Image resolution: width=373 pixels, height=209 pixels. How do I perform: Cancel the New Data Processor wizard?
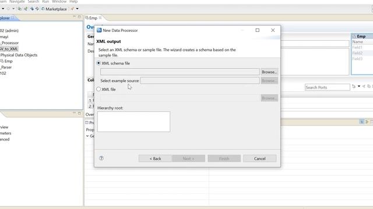click(x=260, y=158)
